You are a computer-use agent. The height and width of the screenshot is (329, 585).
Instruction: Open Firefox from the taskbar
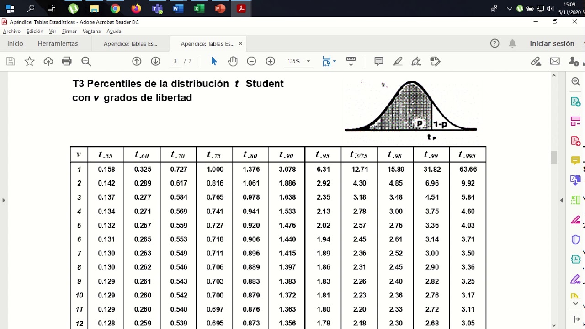(x=136, y=8)
